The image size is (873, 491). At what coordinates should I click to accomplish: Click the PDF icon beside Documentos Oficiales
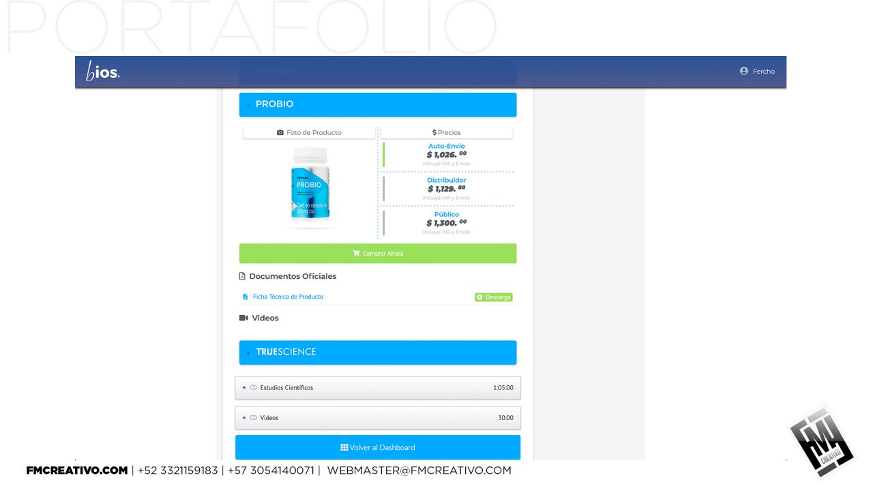coord(242,276)
